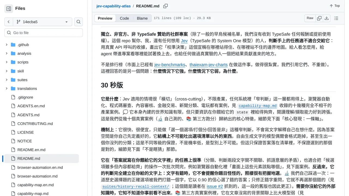
Task: Switch to the Blame tab
Action: 142,18
